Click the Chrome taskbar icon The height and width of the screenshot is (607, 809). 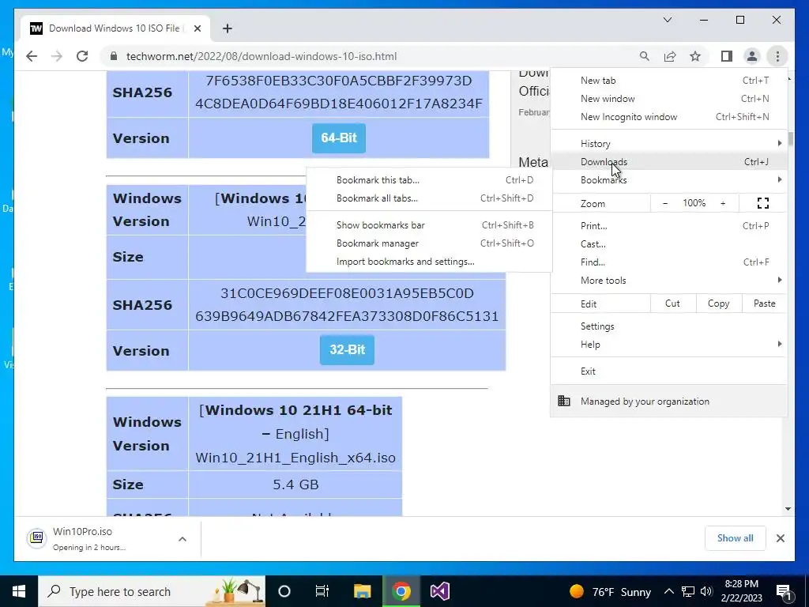pyautogui.click(x=401, y=591)
